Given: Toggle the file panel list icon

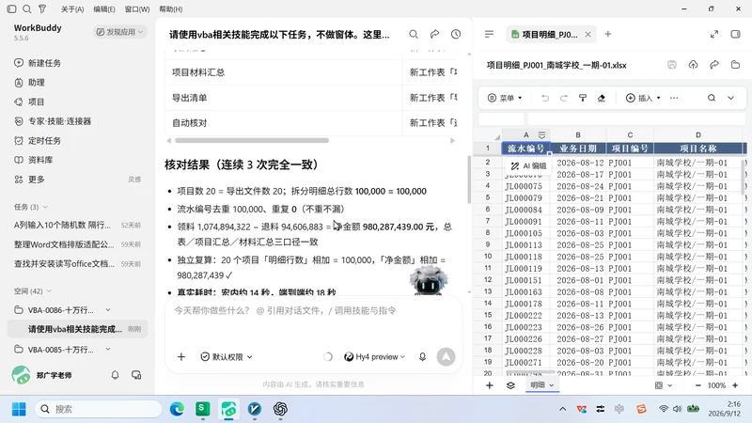Looking at the screenshot, I should coord(489,34).
